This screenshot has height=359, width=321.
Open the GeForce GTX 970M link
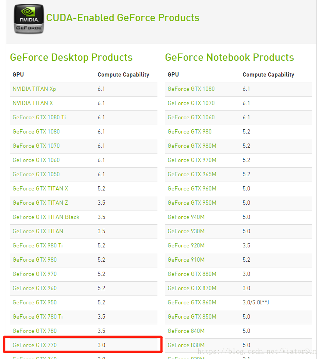click(192, 160)
